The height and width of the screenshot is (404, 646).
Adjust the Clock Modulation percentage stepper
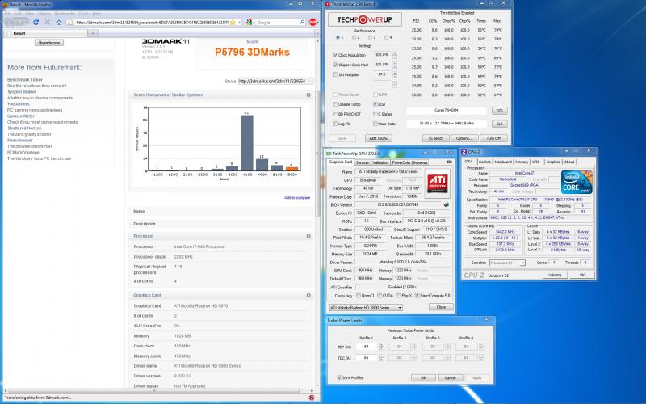[395, 55]
